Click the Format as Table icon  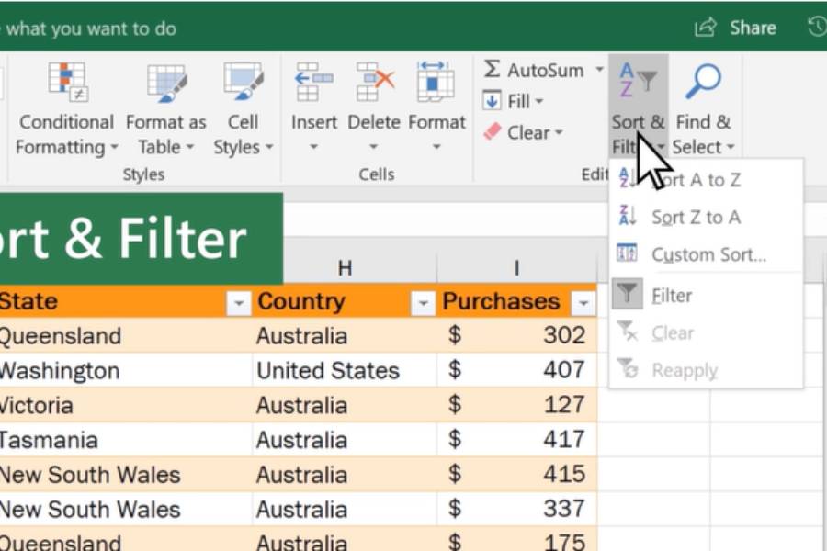166,83
